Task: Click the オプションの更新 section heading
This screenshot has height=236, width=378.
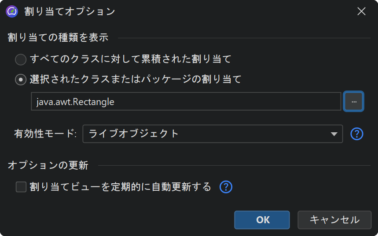Action: (x=48, y=165)
